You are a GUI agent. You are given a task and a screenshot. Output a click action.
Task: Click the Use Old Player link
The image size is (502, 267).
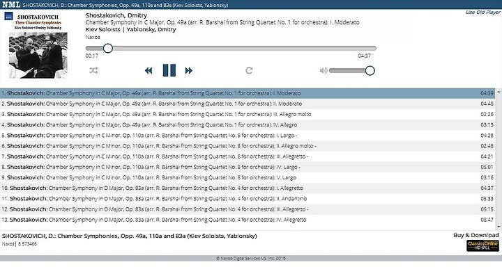(x=482, y=12)
